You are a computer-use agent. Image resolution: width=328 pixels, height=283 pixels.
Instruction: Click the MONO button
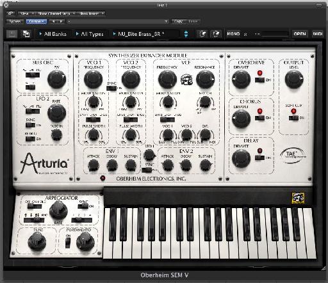[233, 34]
